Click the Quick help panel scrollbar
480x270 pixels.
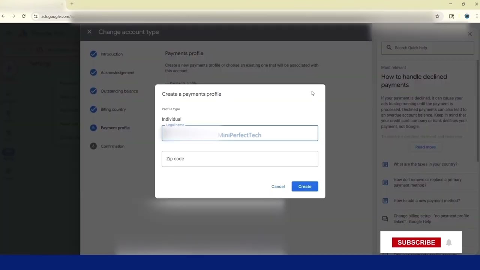click(478, 111)
